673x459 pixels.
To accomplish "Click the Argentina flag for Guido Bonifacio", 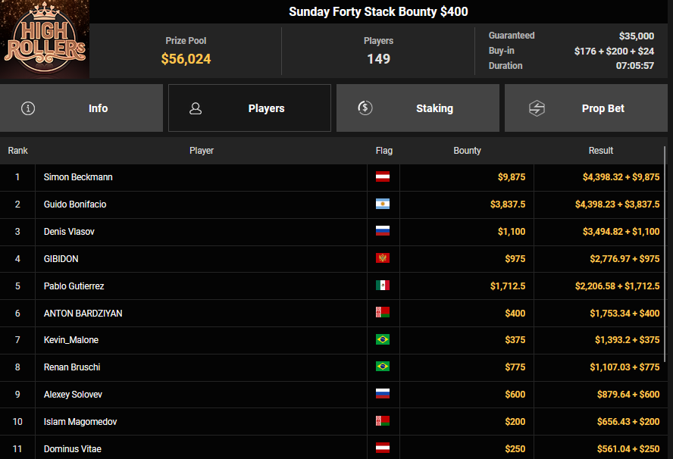I will point(383,205).
